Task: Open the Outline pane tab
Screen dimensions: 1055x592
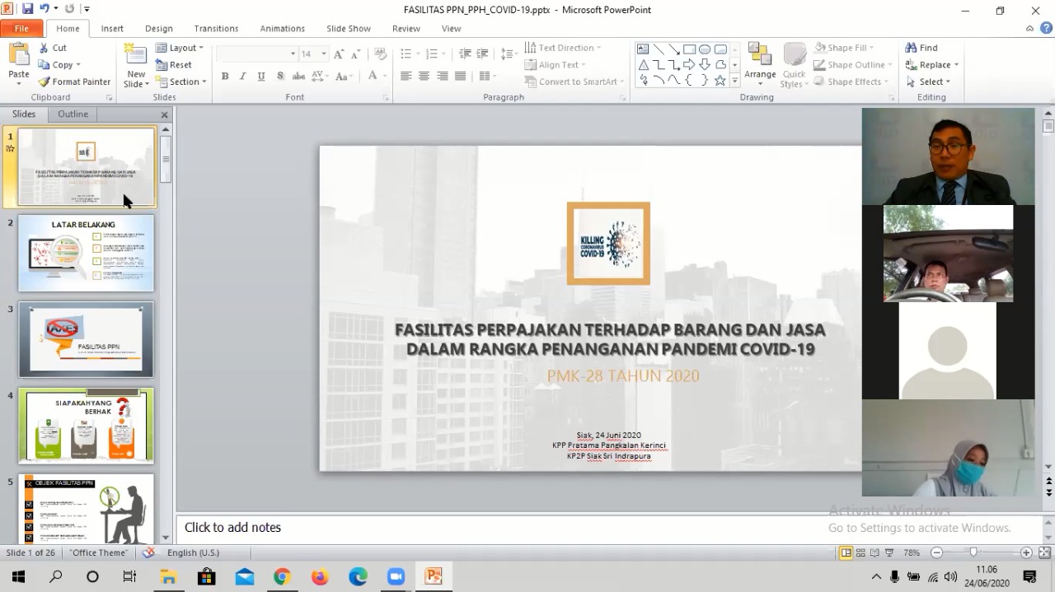Action: tap(73, 114)
